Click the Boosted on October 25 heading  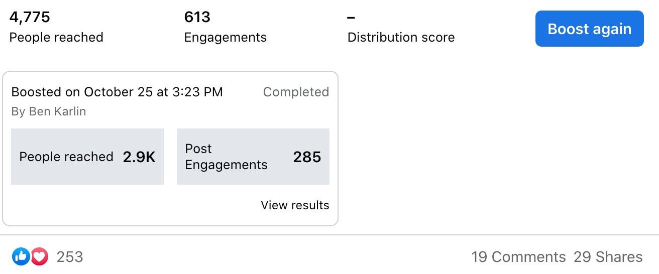(117, 92)
